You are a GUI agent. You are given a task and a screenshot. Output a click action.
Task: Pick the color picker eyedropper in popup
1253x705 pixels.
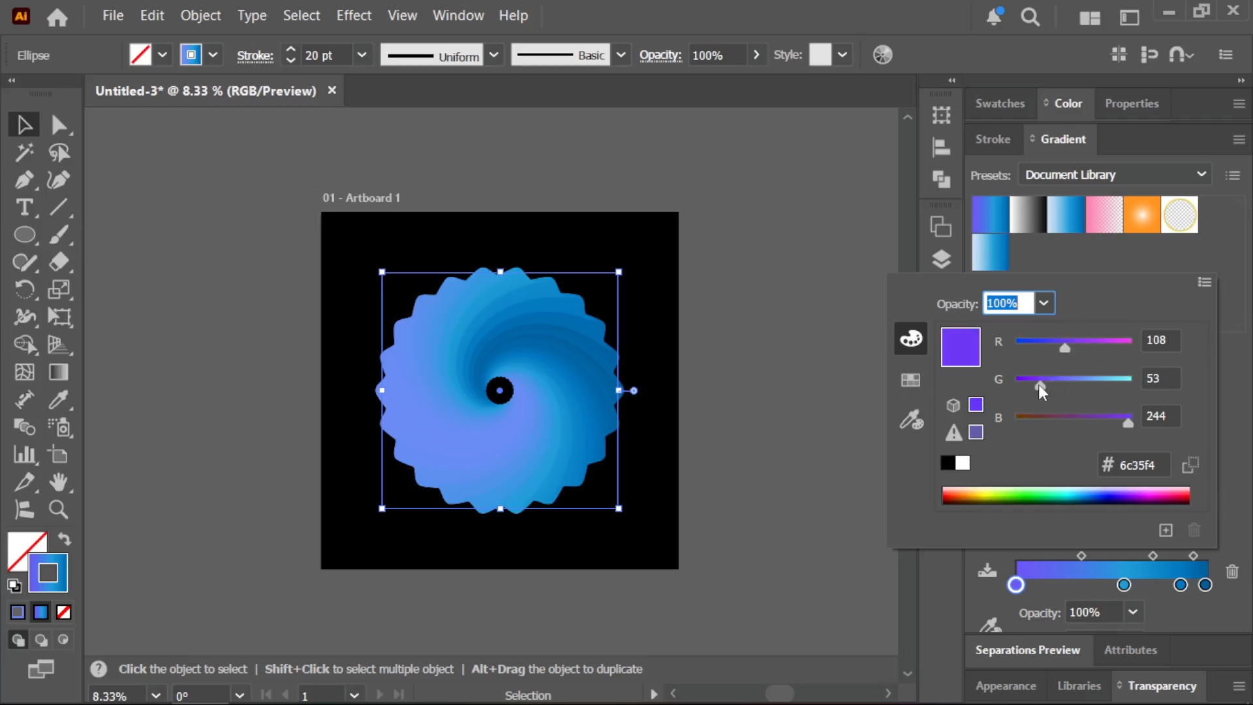pos(911,420)
